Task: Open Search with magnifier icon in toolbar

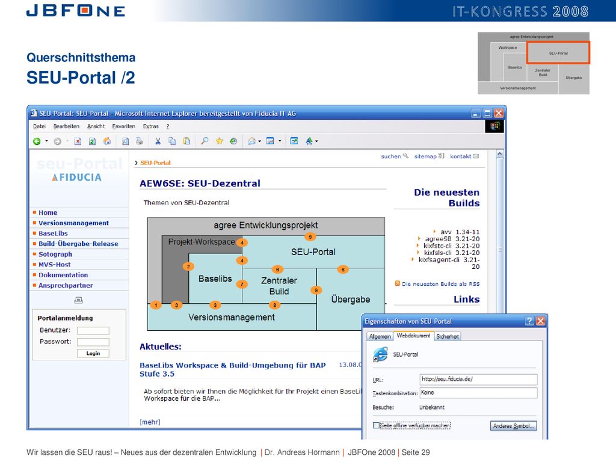Action: (x=205, y=141)
